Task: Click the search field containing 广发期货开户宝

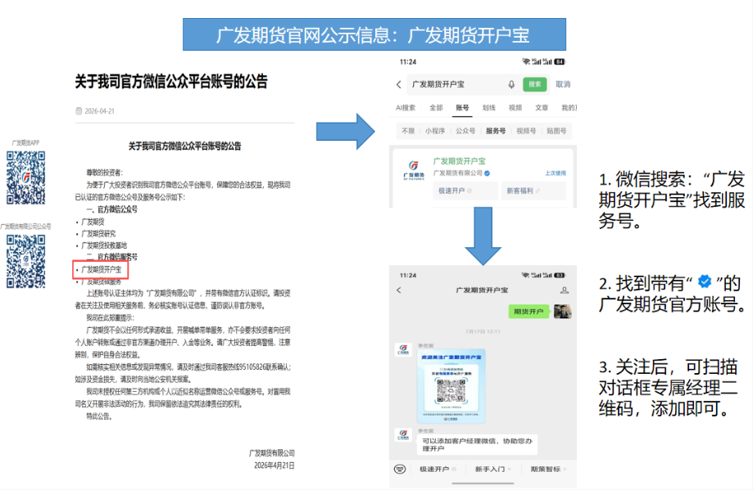Action: 465,84
